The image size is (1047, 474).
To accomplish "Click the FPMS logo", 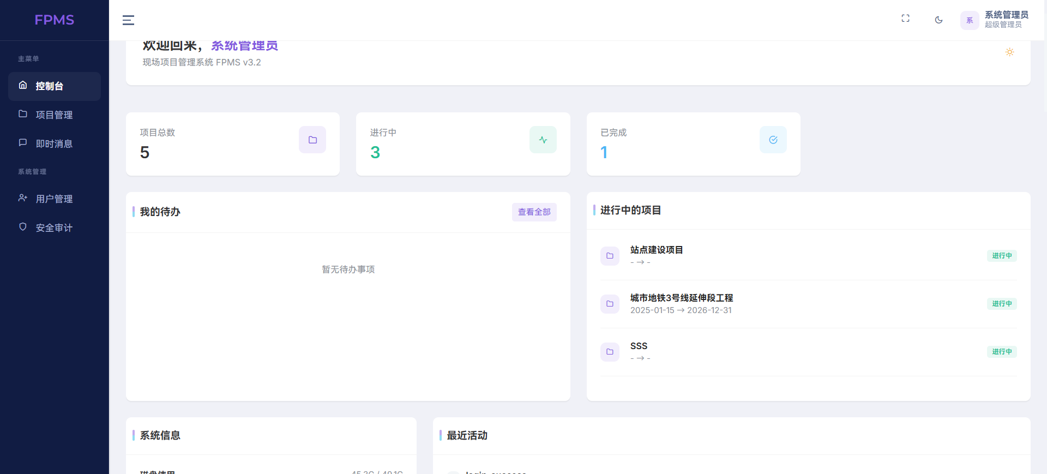I will coord(55,20).
